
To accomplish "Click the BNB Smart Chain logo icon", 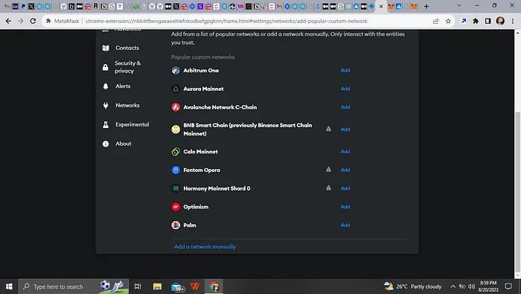I will (x=176, y=130).
